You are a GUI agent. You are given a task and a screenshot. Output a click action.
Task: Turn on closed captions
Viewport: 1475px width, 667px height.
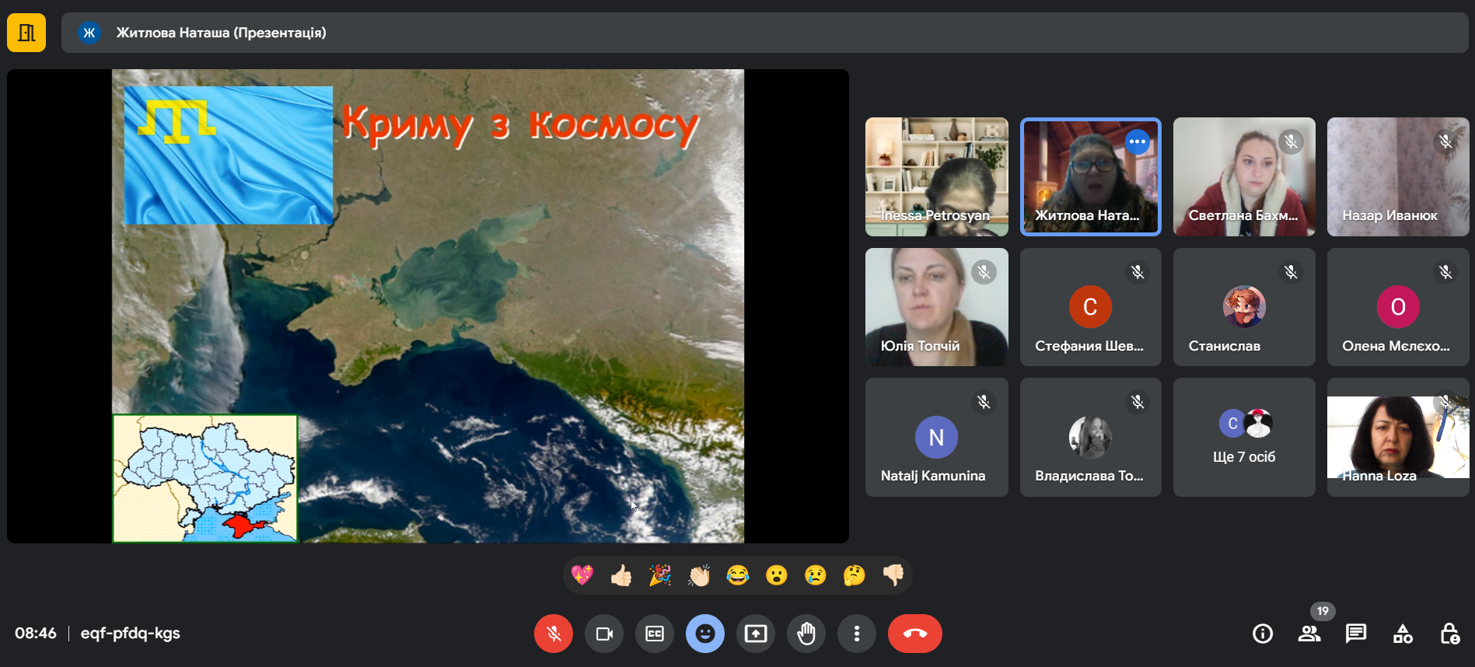(655, 634)
